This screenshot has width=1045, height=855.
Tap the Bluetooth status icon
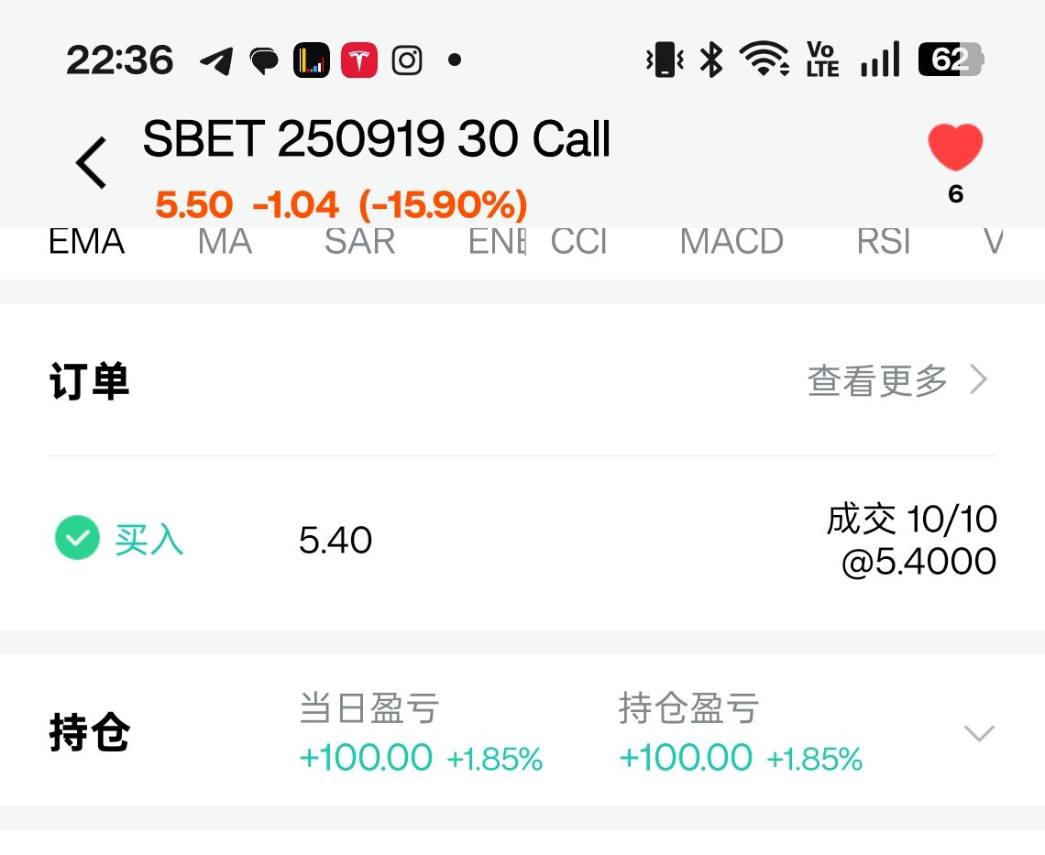tap(711, 60)
